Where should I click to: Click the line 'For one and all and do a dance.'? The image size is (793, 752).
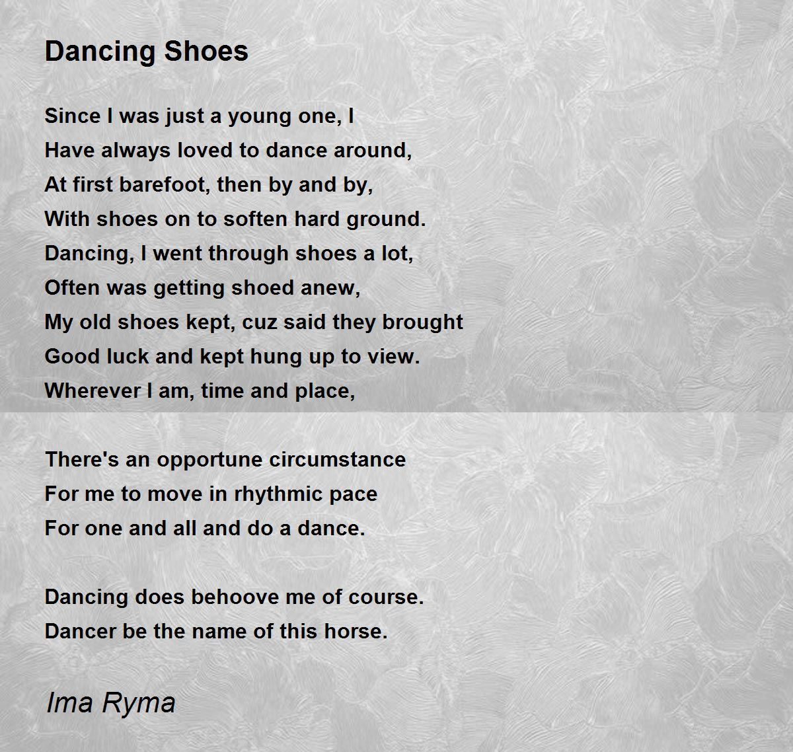click(205, 529)
